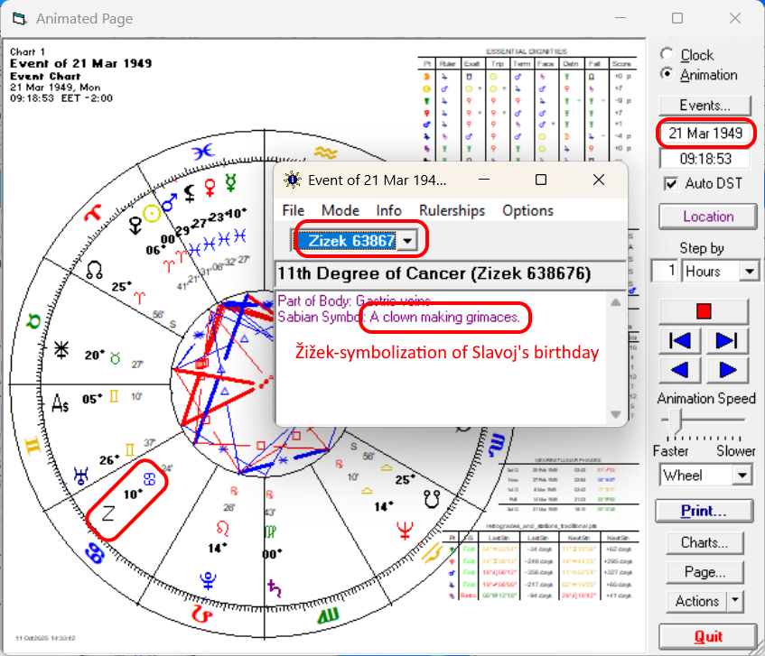
Task: Click the time field 09:18:53
Action: 705,159
